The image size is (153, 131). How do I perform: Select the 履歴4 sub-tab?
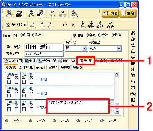click(x=53, y=68)
